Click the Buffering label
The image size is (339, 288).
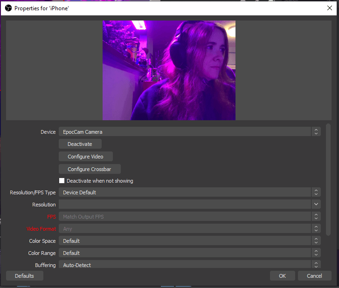point(45,265)
